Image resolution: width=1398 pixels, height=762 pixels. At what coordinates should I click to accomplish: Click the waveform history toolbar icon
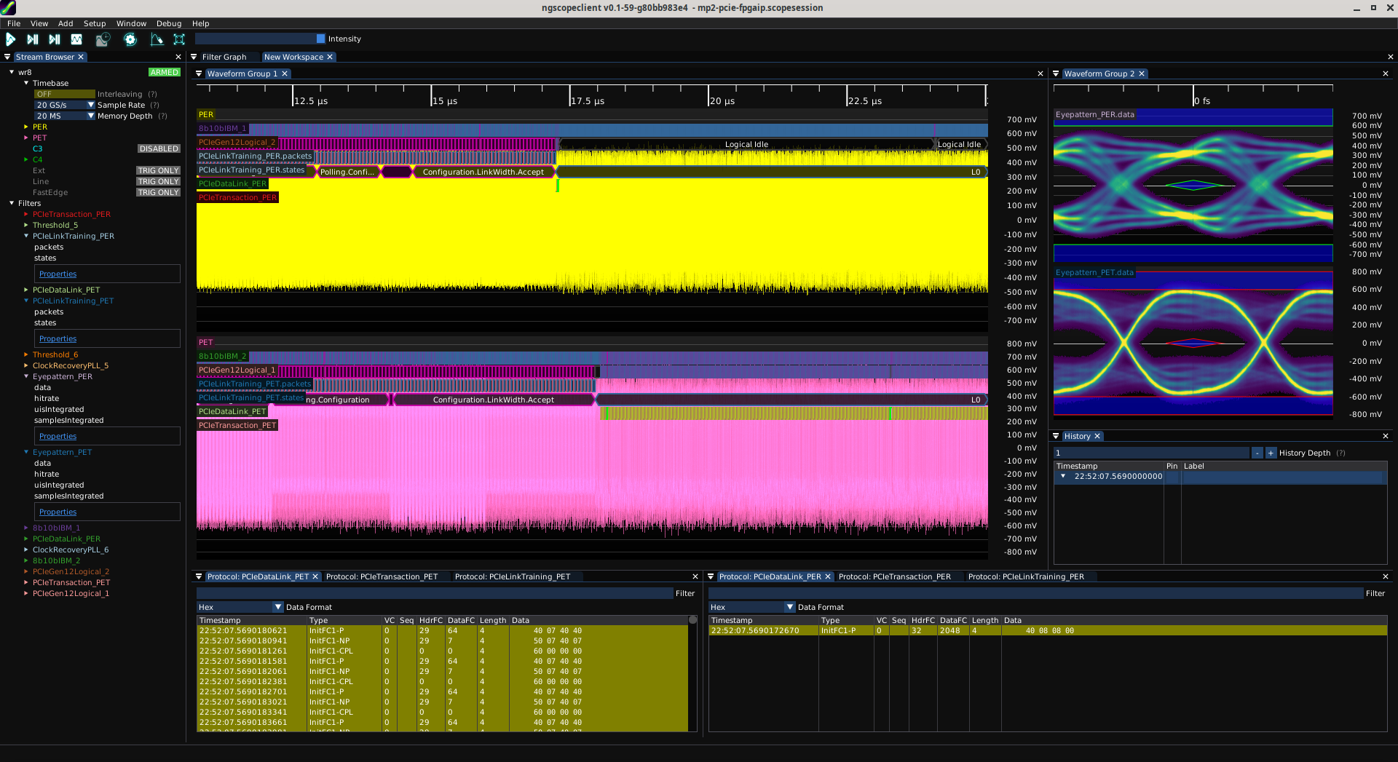click(x=103, y=39)
